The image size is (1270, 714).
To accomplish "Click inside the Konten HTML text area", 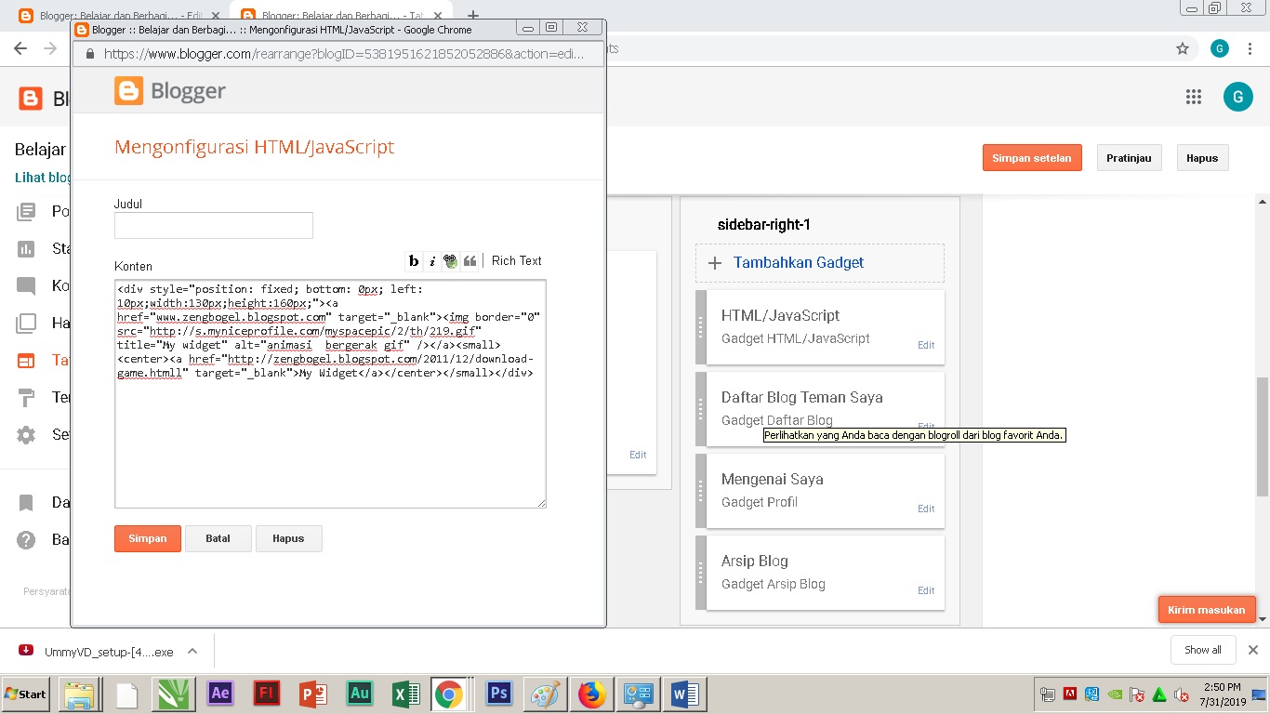I will click(x=330, y=393).
